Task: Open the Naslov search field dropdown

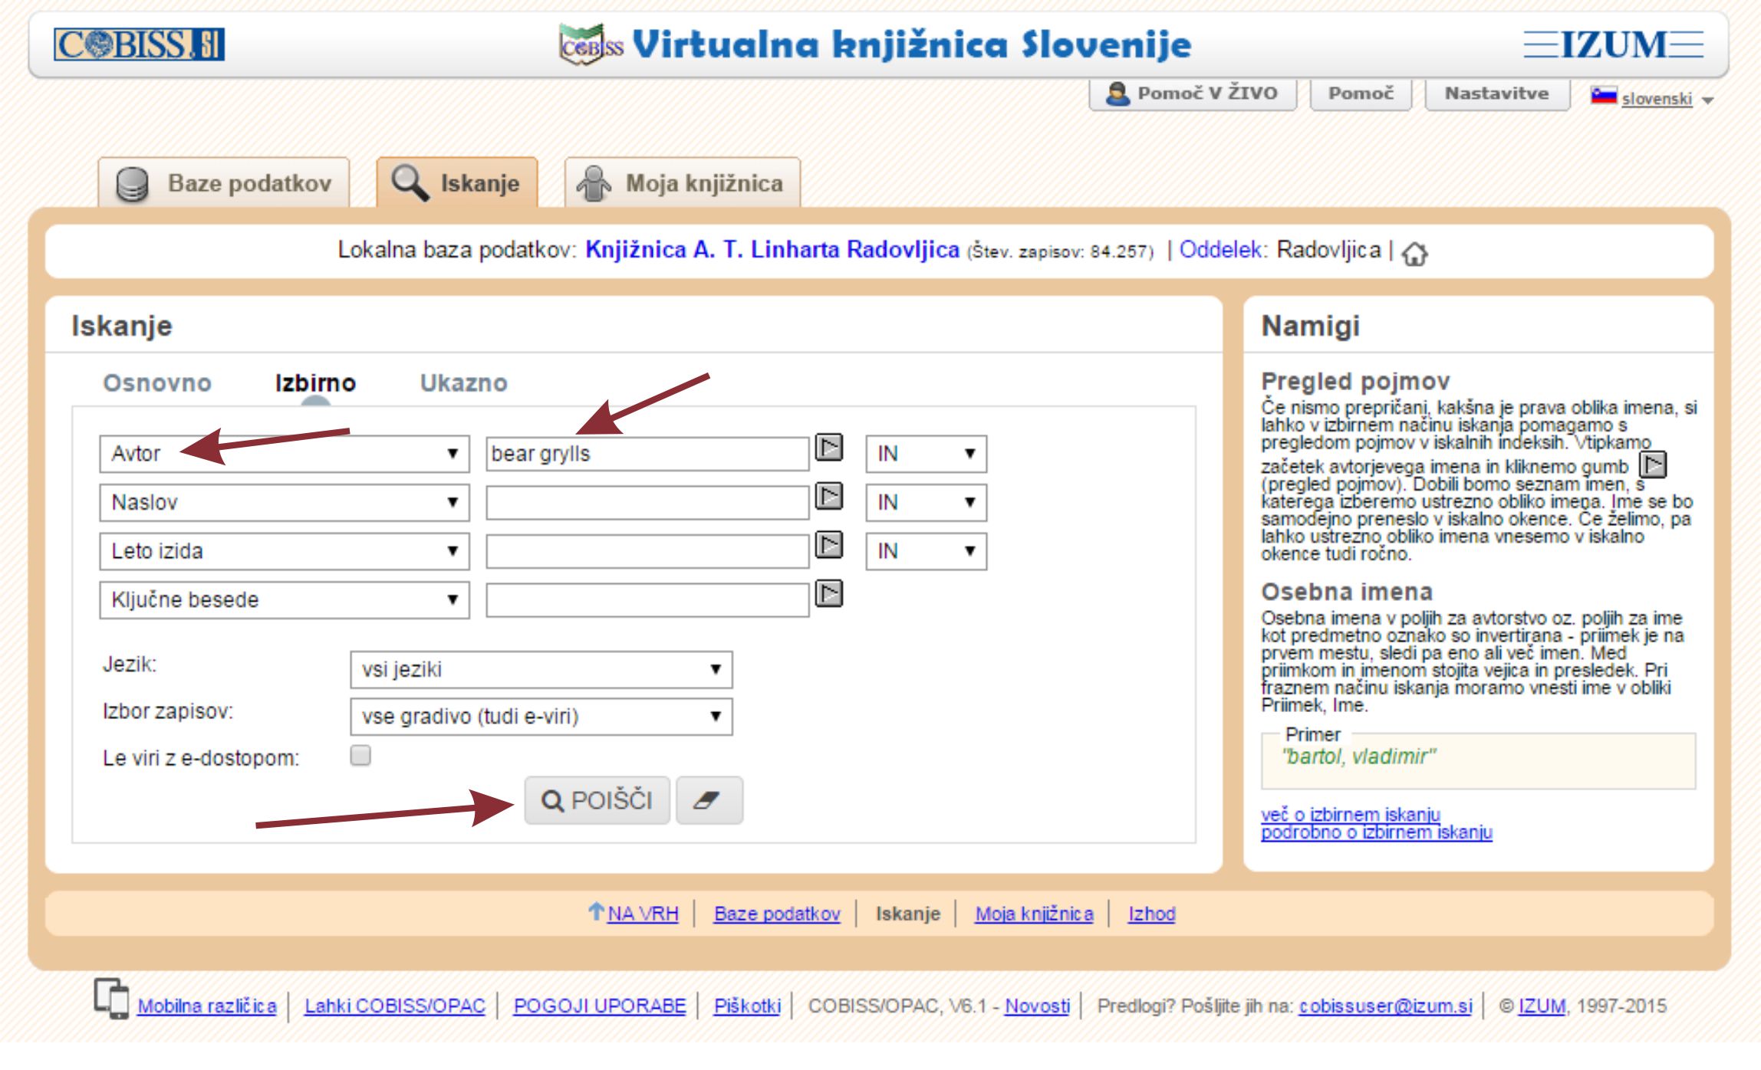Action: point(285,503)
